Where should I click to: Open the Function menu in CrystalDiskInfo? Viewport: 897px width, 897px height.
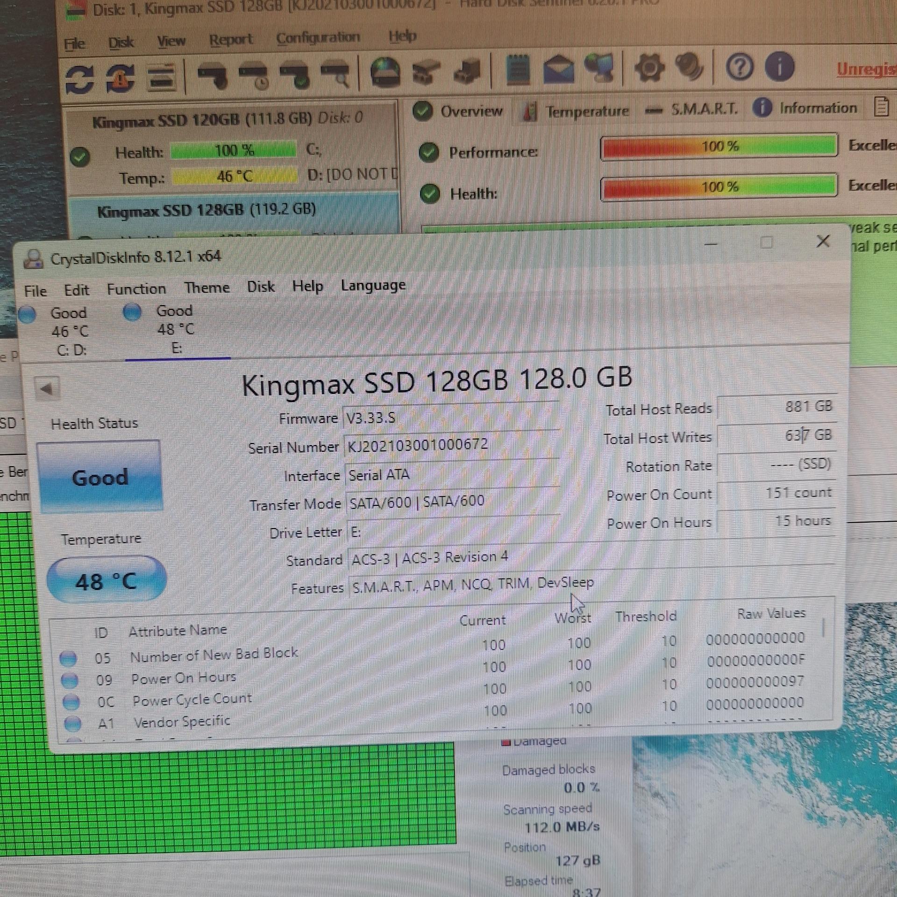(136, 289)
